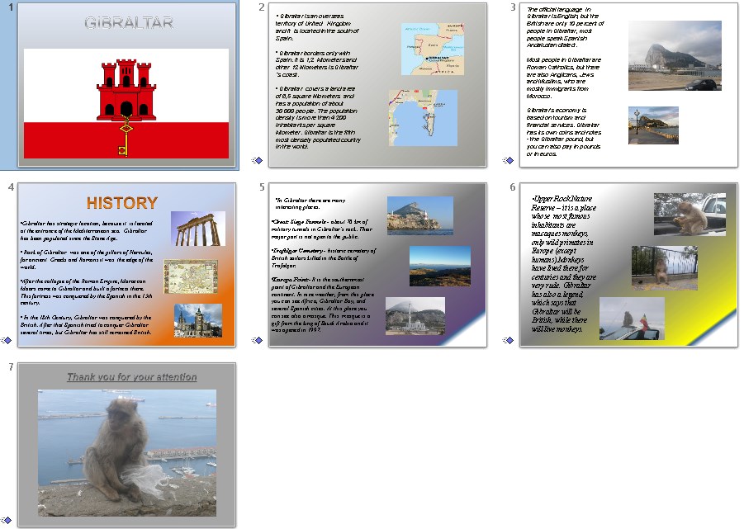Select the Gibraltar flag title slide thumbnail

click(x=126, y=85)
